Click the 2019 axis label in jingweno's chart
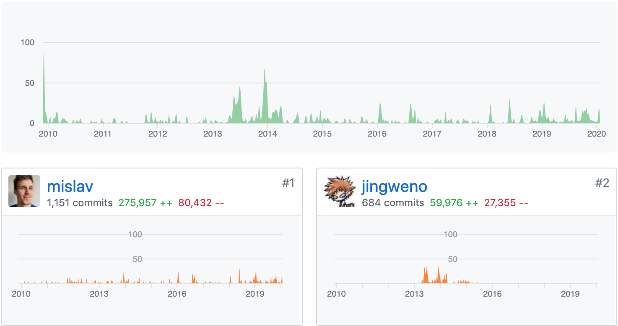The height and width of the screenshot is (326, 618). 570,294
